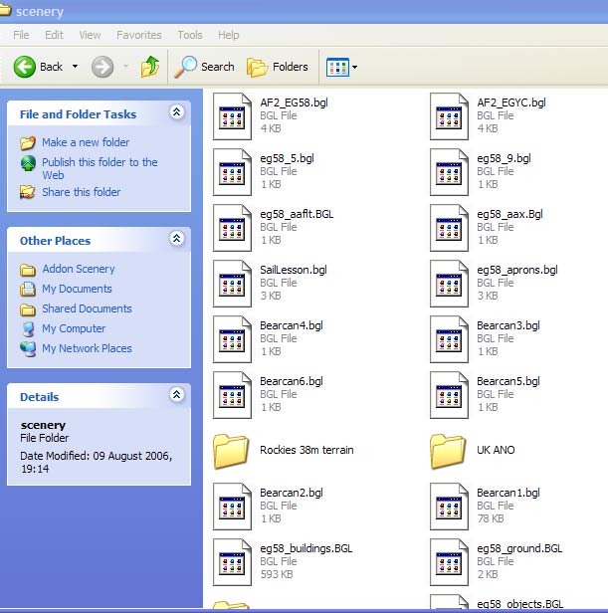Viewport: 608px width, 613px height.
Task: Open the Search toolbar button
Action: (x=205, y=67)
